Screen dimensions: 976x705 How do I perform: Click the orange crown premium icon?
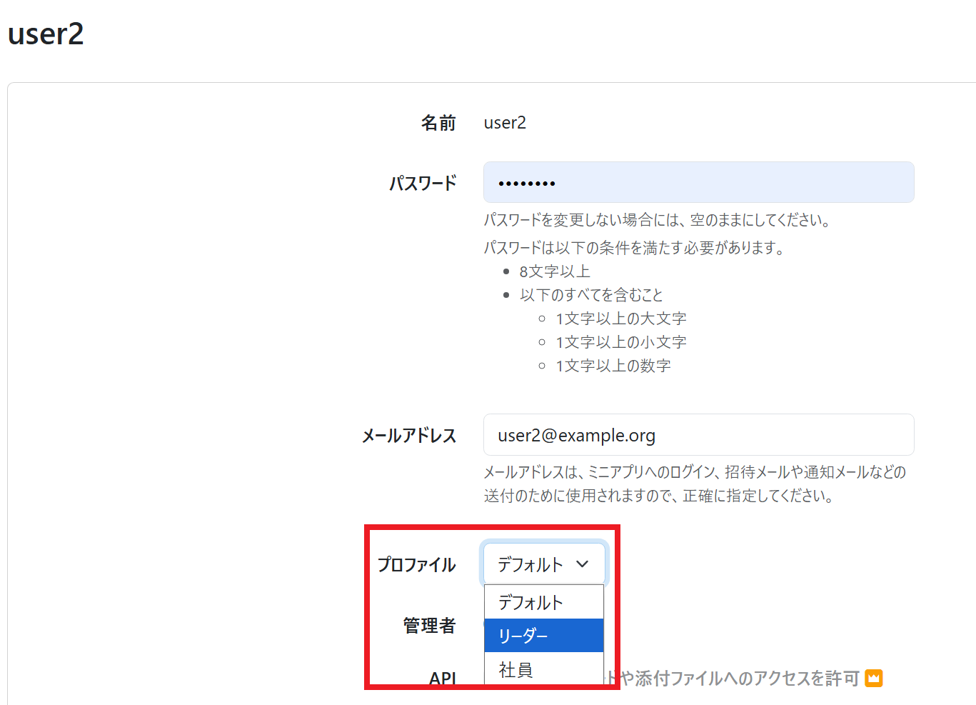(x=874, y=678)
